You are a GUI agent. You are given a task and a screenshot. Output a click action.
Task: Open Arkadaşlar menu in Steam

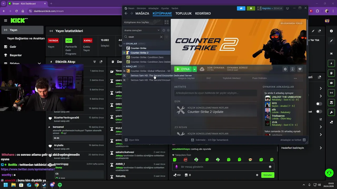click(153, 8)
